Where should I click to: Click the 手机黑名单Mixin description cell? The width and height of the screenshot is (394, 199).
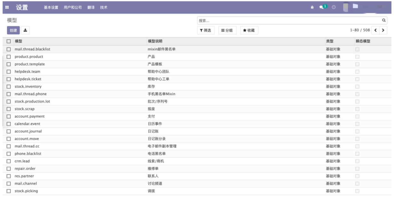point(161,94)
